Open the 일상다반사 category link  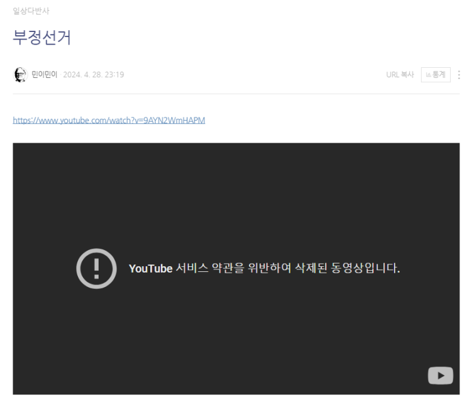point(31,11)
